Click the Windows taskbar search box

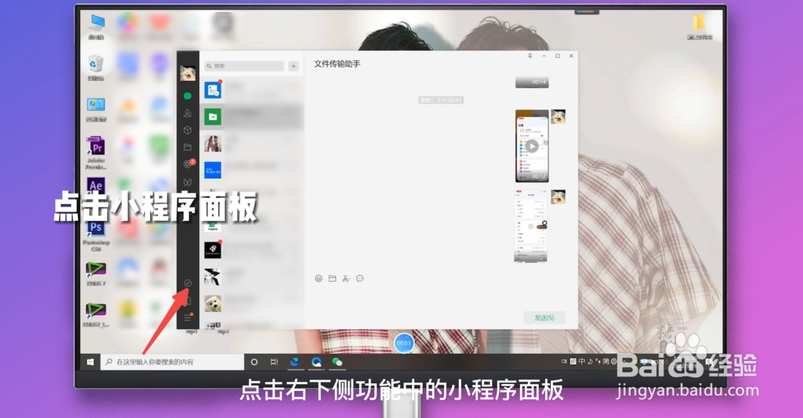coord(172,362)
